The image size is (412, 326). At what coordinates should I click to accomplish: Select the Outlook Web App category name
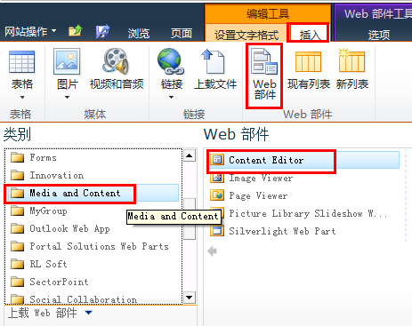(69, 228)
